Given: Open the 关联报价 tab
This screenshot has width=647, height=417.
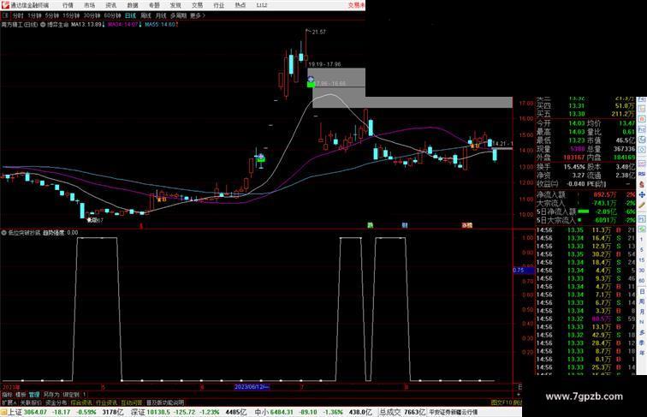Looking at the screenshot, I should click(31, 402).
